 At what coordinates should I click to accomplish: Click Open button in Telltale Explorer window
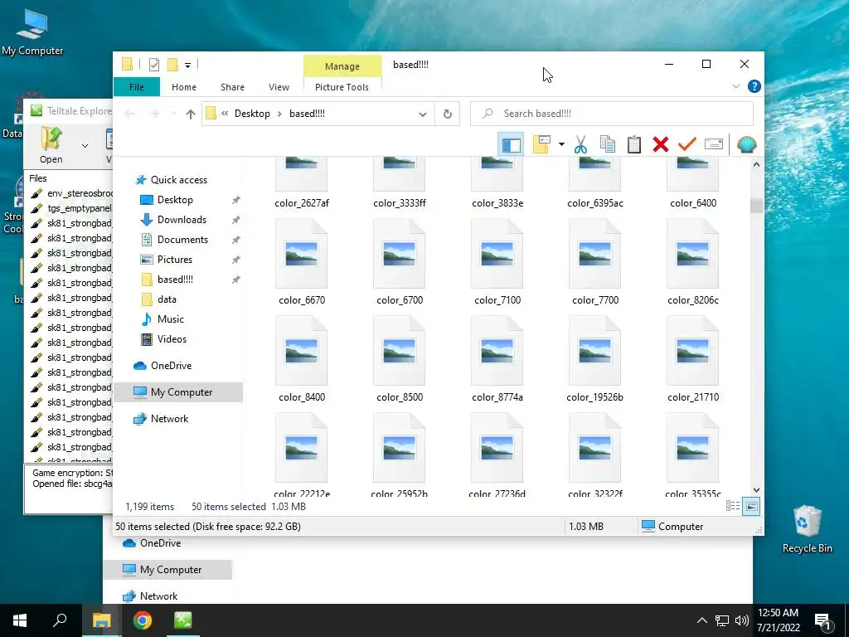click(51, 145)
